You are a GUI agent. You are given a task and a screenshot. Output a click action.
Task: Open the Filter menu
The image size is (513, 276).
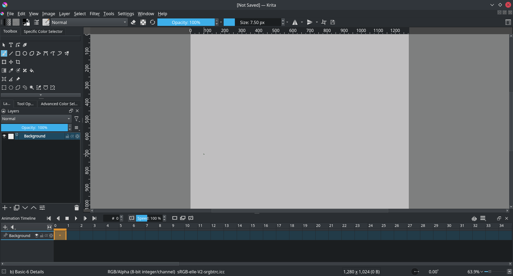tap(95, 14)
